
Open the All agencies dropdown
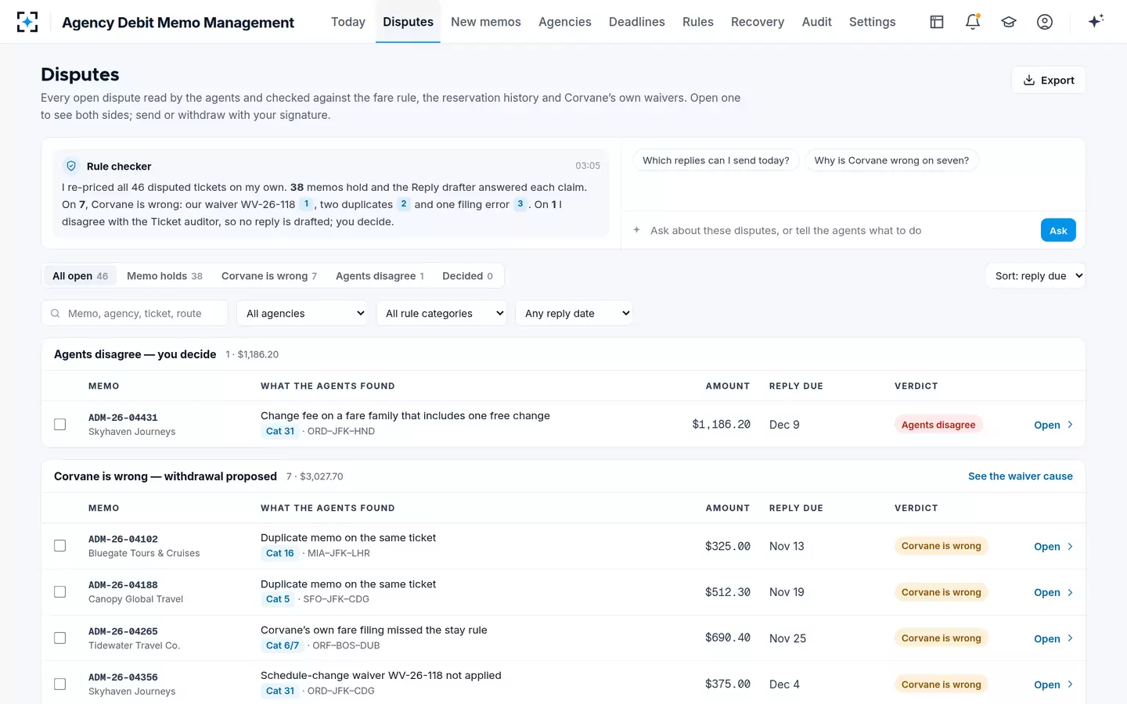pyautogui.click(x=302, y=313)
